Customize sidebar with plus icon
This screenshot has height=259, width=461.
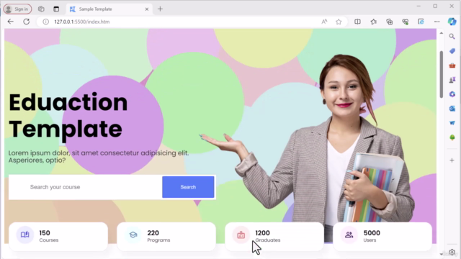click(x=452, y=160)
